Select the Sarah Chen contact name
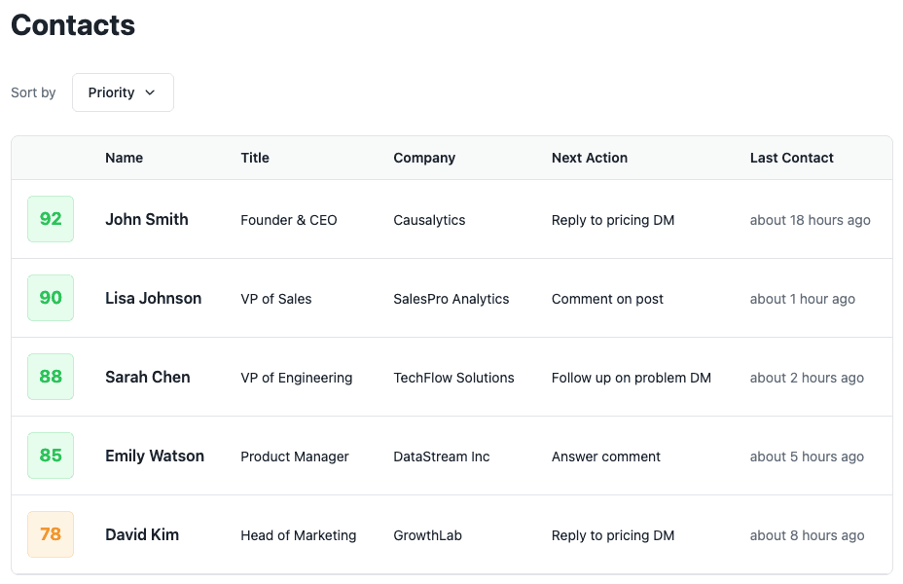This screenshot has width=903, height=584. point(148,377)
